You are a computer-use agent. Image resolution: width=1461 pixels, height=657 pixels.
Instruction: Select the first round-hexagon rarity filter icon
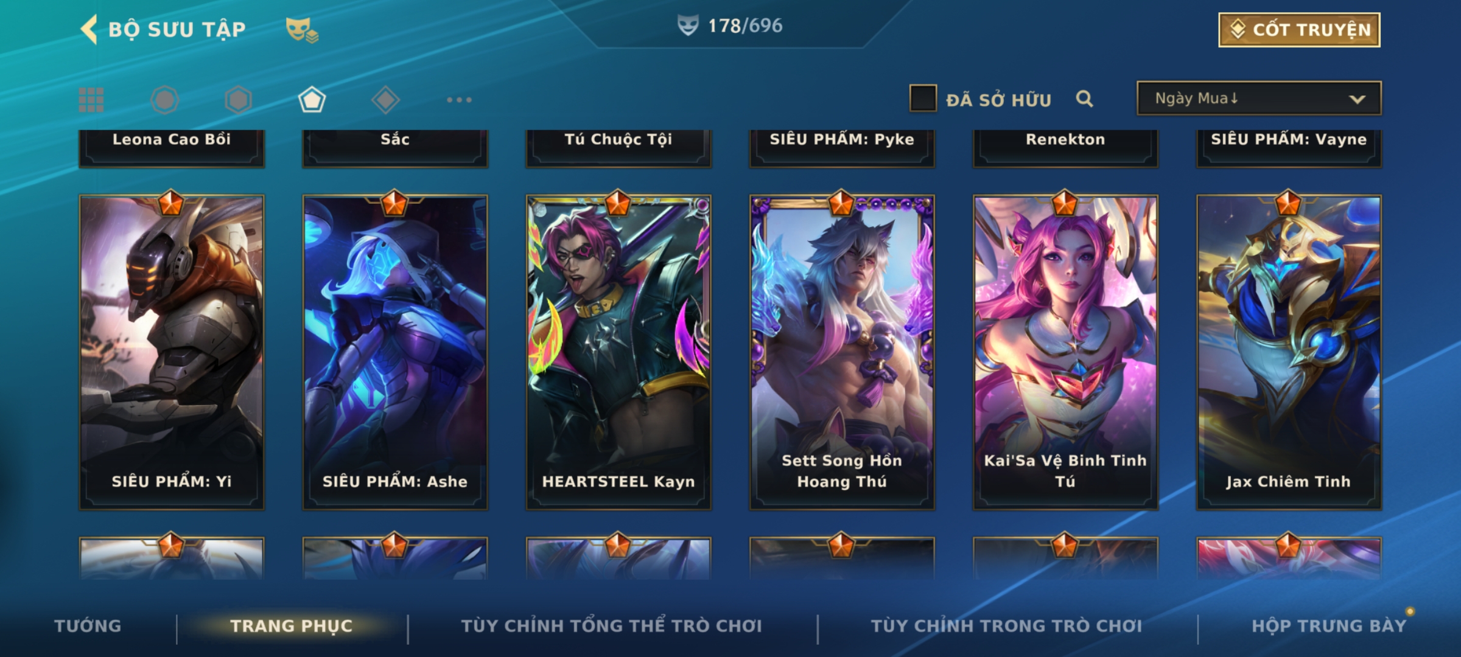coord(164,100)
